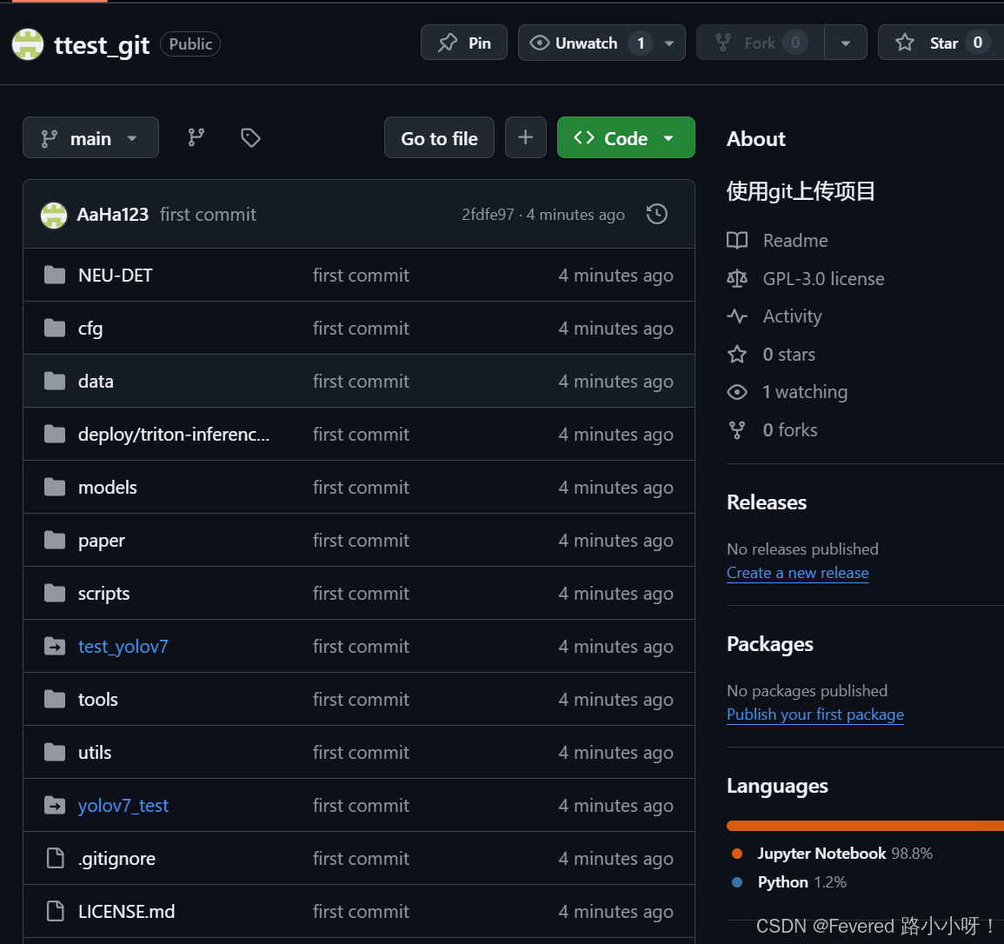Click the paper folder icon

(x=55, y=541)
